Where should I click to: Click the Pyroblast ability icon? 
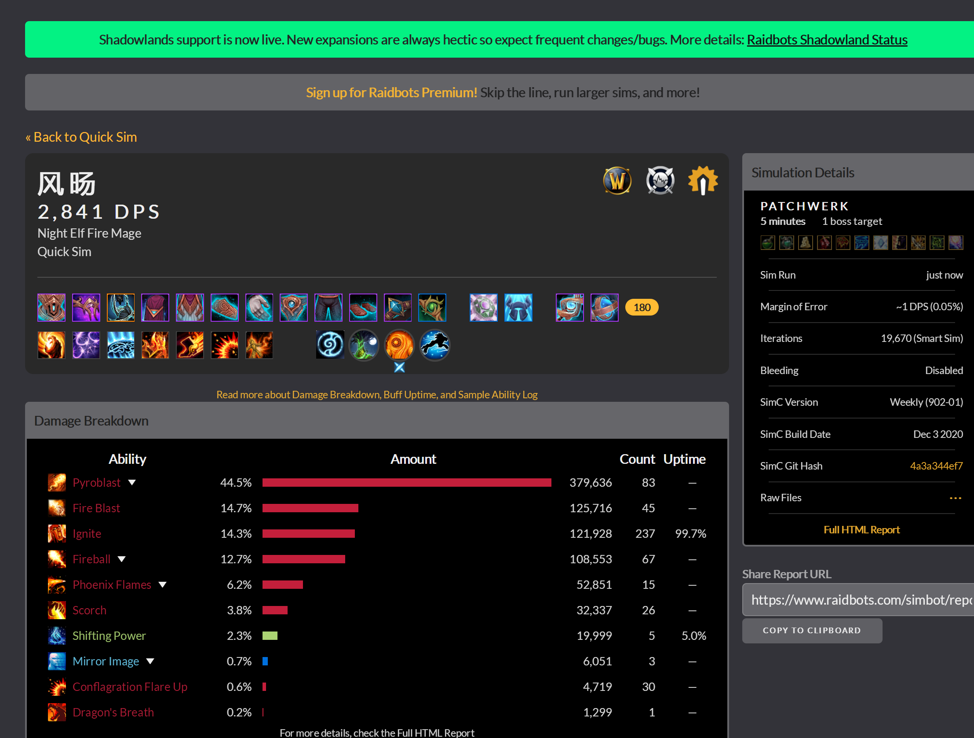point(57,483)
